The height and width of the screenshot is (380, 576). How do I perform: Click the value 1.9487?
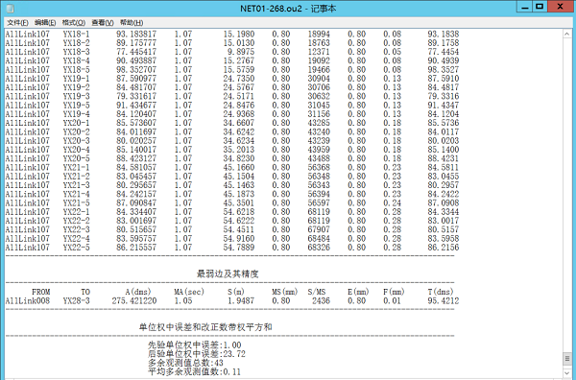tap(241, 301)
